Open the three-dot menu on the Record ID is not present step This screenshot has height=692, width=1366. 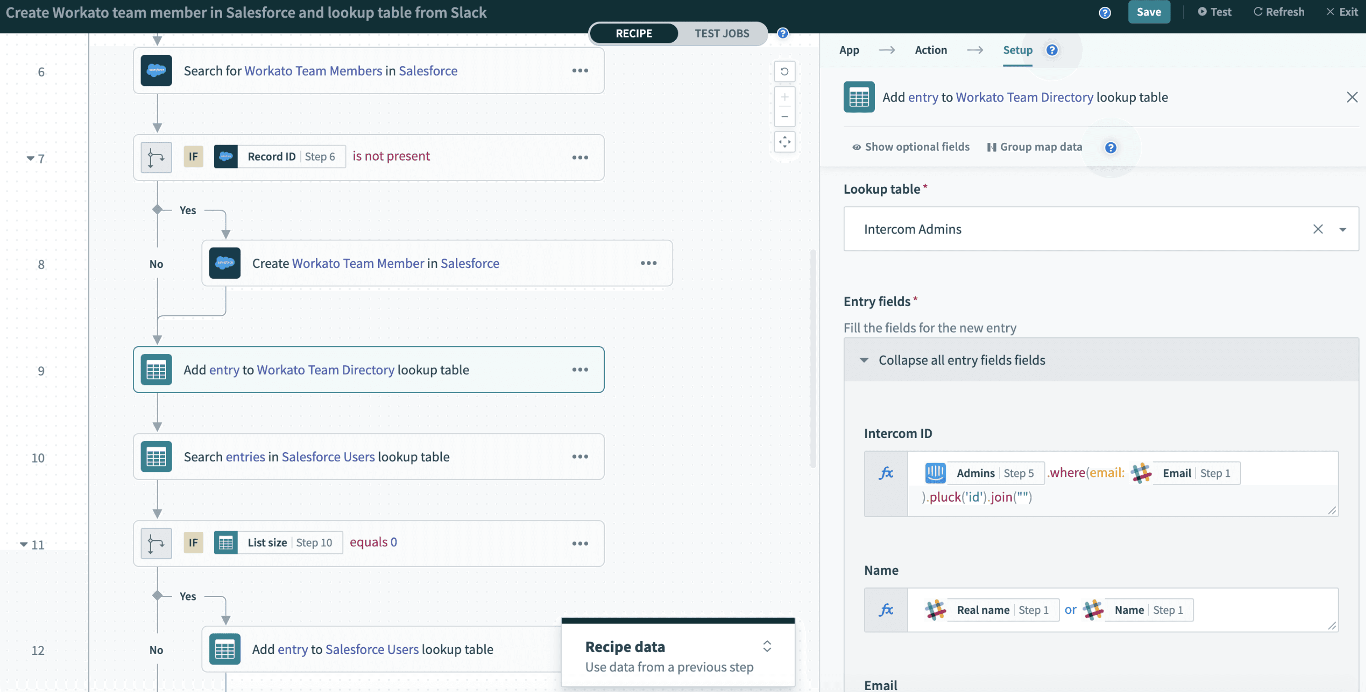click(580, 157)
